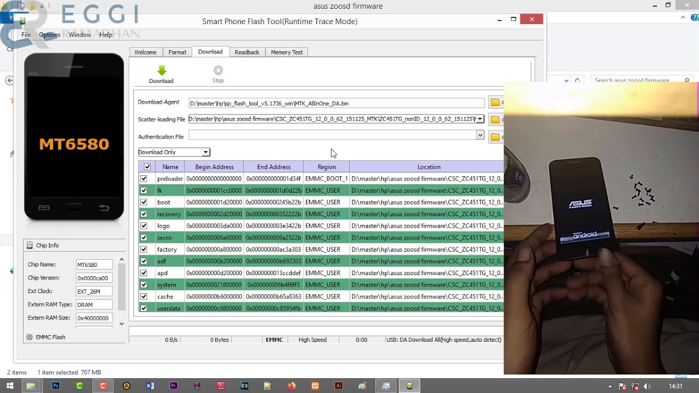The image size is (699, 393).
Task: Click the Explorer back arrow button
Action: click(9, 80)
